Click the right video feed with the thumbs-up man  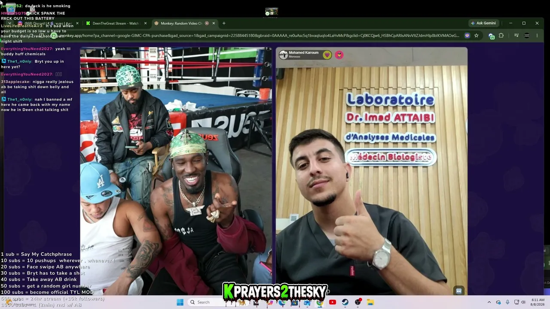coord(372,171)
